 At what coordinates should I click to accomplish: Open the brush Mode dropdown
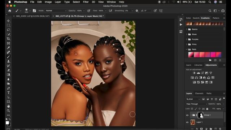[56, 10]
